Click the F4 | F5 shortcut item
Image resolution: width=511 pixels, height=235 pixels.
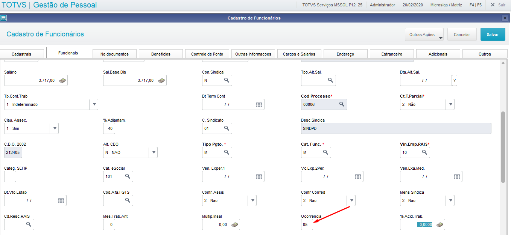476,5
